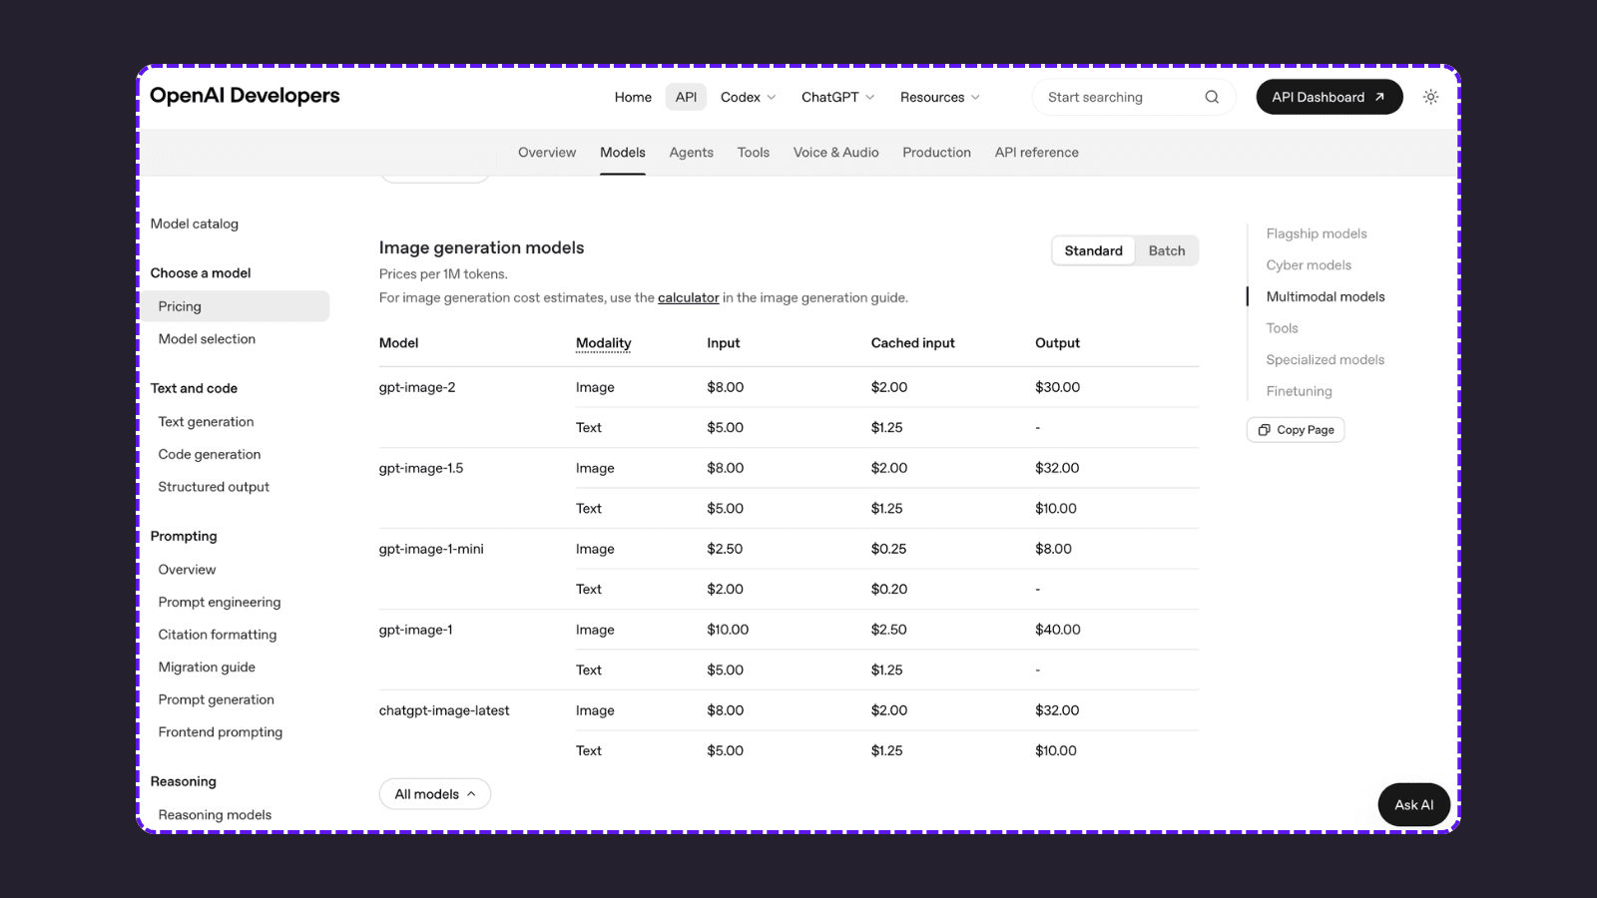This screenshot has width=1597, height=898.
Task: Click the $10.00 input price for gpt-image-1
Action: point(728,630)
